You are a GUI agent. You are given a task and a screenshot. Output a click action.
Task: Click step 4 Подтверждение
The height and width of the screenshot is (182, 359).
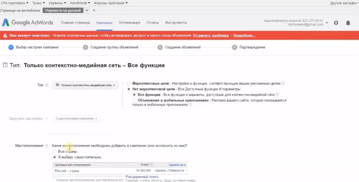pyautogui.click(x=249, y=47)
